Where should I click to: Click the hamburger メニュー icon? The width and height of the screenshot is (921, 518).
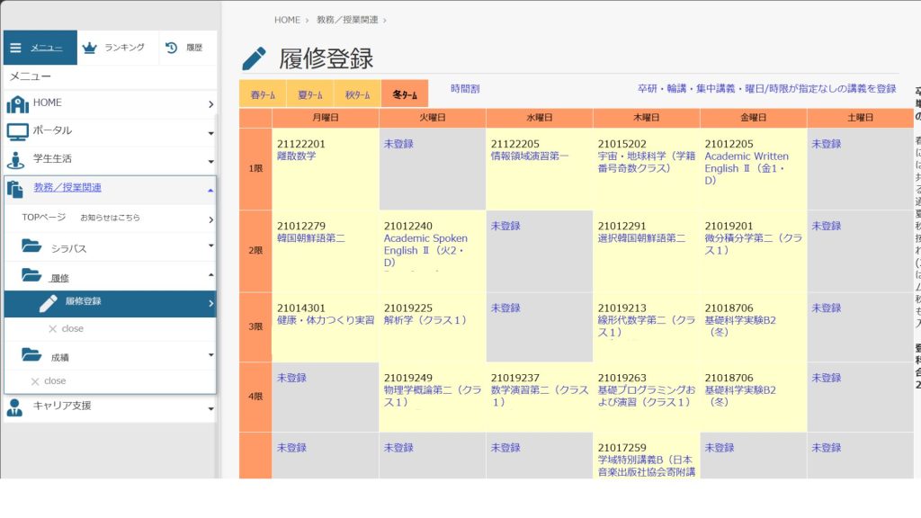tap(15, 48)
